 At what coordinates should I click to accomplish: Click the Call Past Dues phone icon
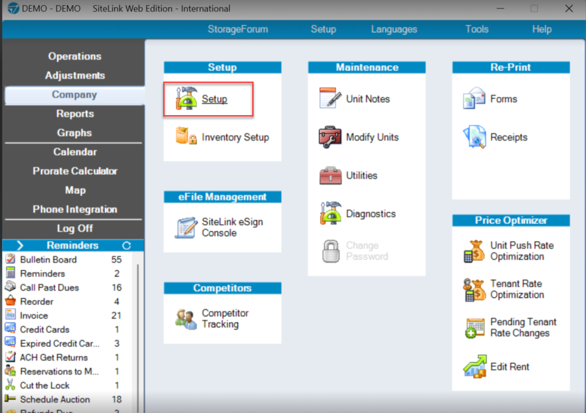[10, 287]
